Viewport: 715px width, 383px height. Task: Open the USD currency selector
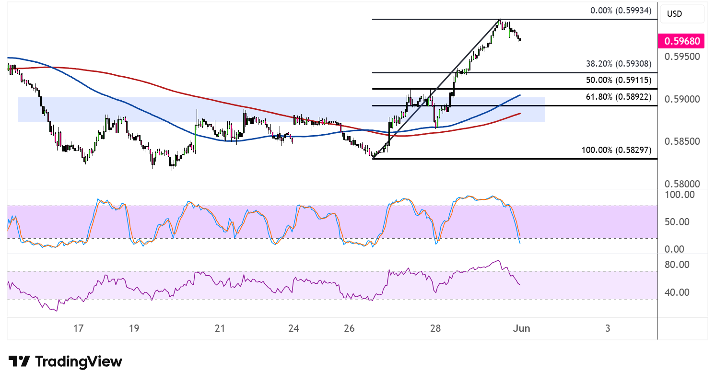pyautogui.click(x=682, y=14)
